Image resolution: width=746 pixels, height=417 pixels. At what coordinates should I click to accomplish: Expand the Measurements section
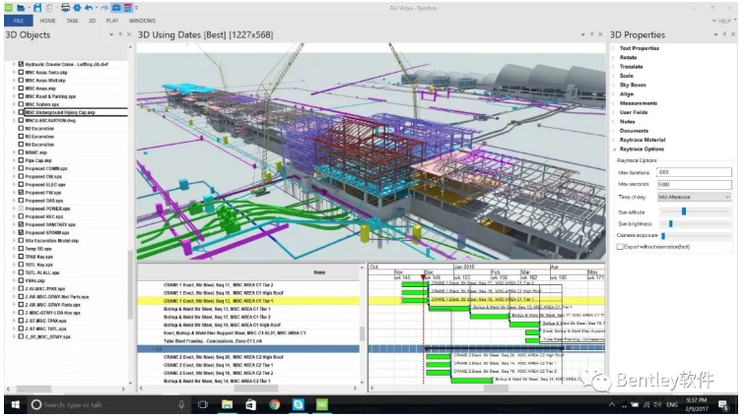point(614,103)
